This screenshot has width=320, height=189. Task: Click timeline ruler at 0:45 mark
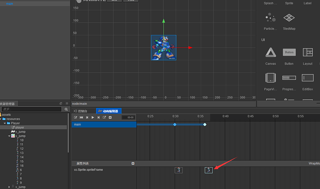pos(250,116)
